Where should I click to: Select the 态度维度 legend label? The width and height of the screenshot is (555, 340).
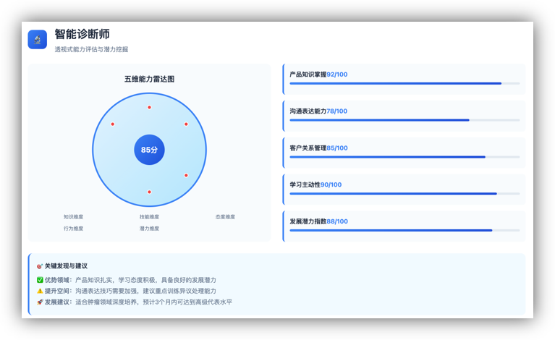pyautogui.click(x=225, y=216)
